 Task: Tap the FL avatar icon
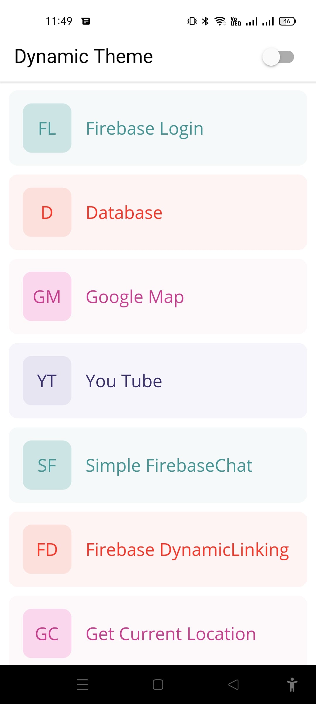pos(47,128)
